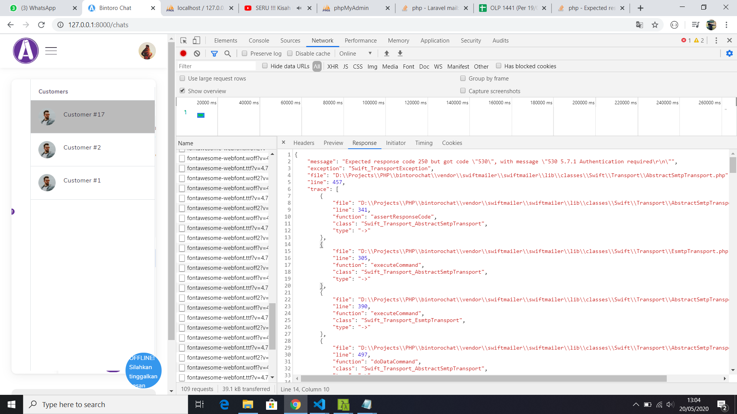Viewport: 737px width, 414px height.
Task: Click the red error count indicator
Action: point(686,41)
